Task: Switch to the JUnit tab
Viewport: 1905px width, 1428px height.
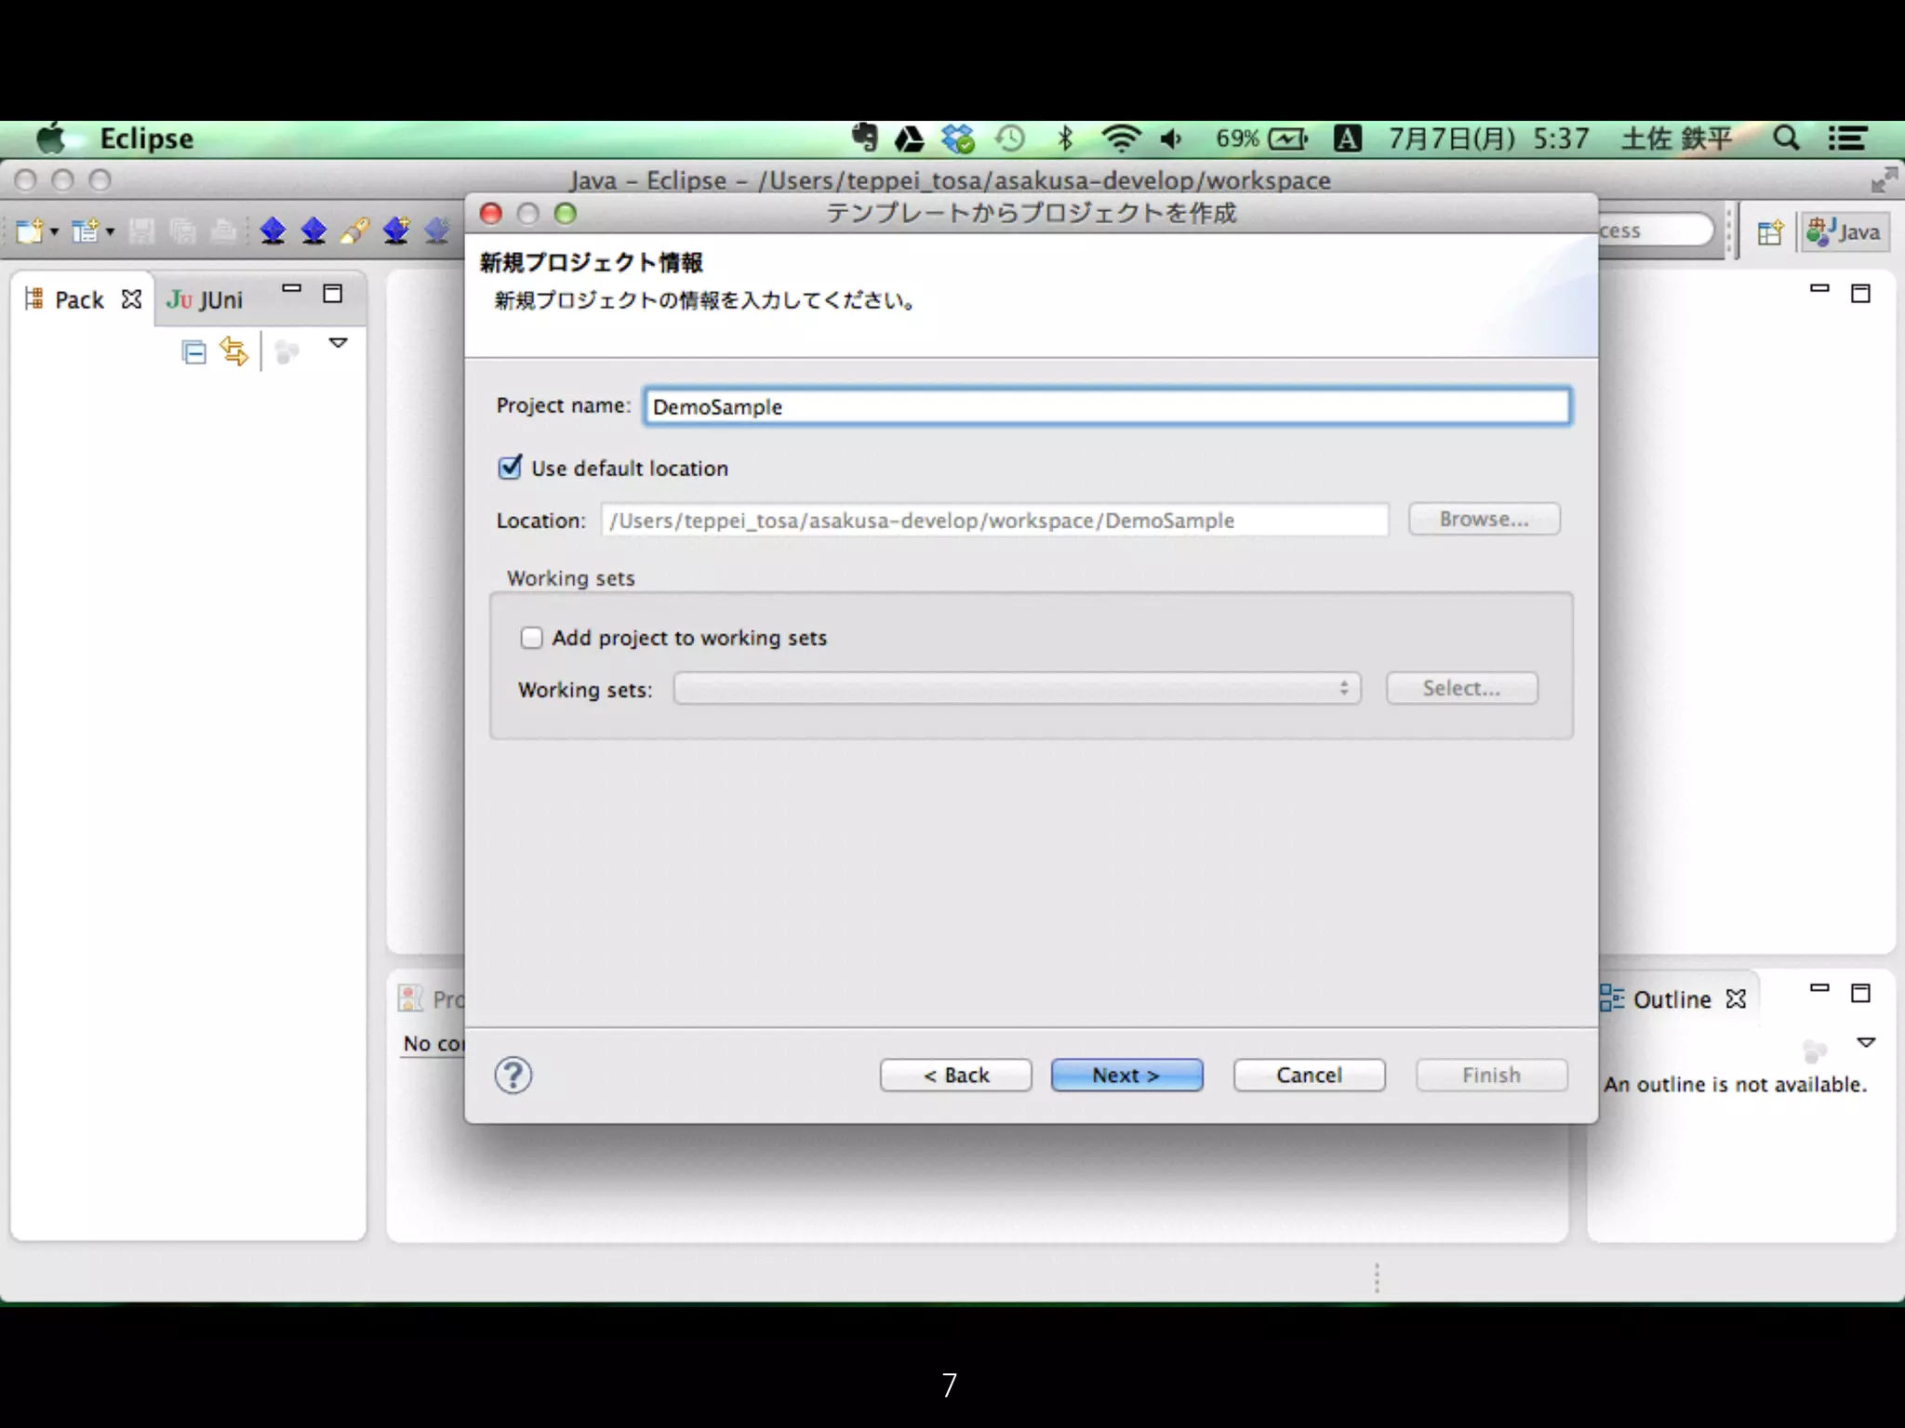Action: (206, 299)
